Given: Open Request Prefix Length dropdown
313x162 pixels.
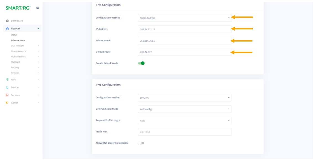Looking at the screenshot, I should tap(185, 120).
